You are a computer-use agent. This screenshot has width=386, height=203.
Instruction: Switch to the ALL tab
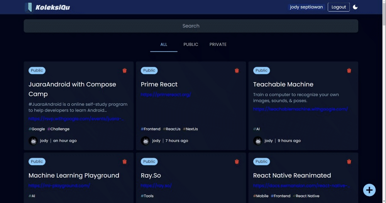click(x=164, y=44)
